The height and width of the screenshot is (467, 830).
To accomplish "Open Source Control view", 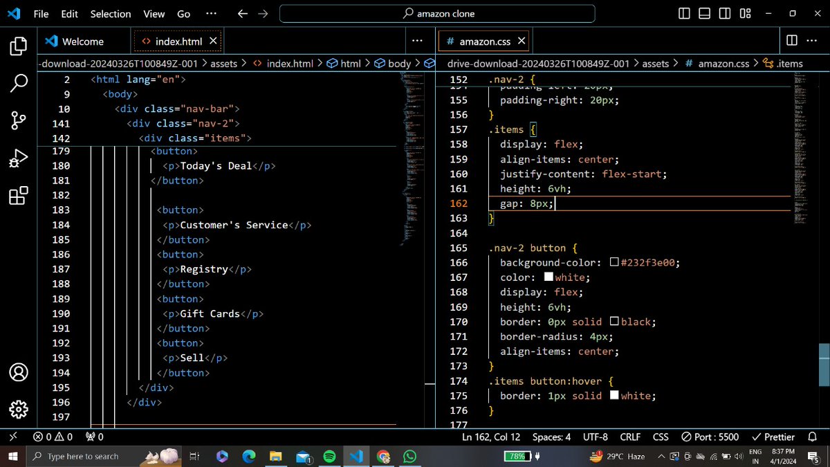I will click(x=19, y=120).
